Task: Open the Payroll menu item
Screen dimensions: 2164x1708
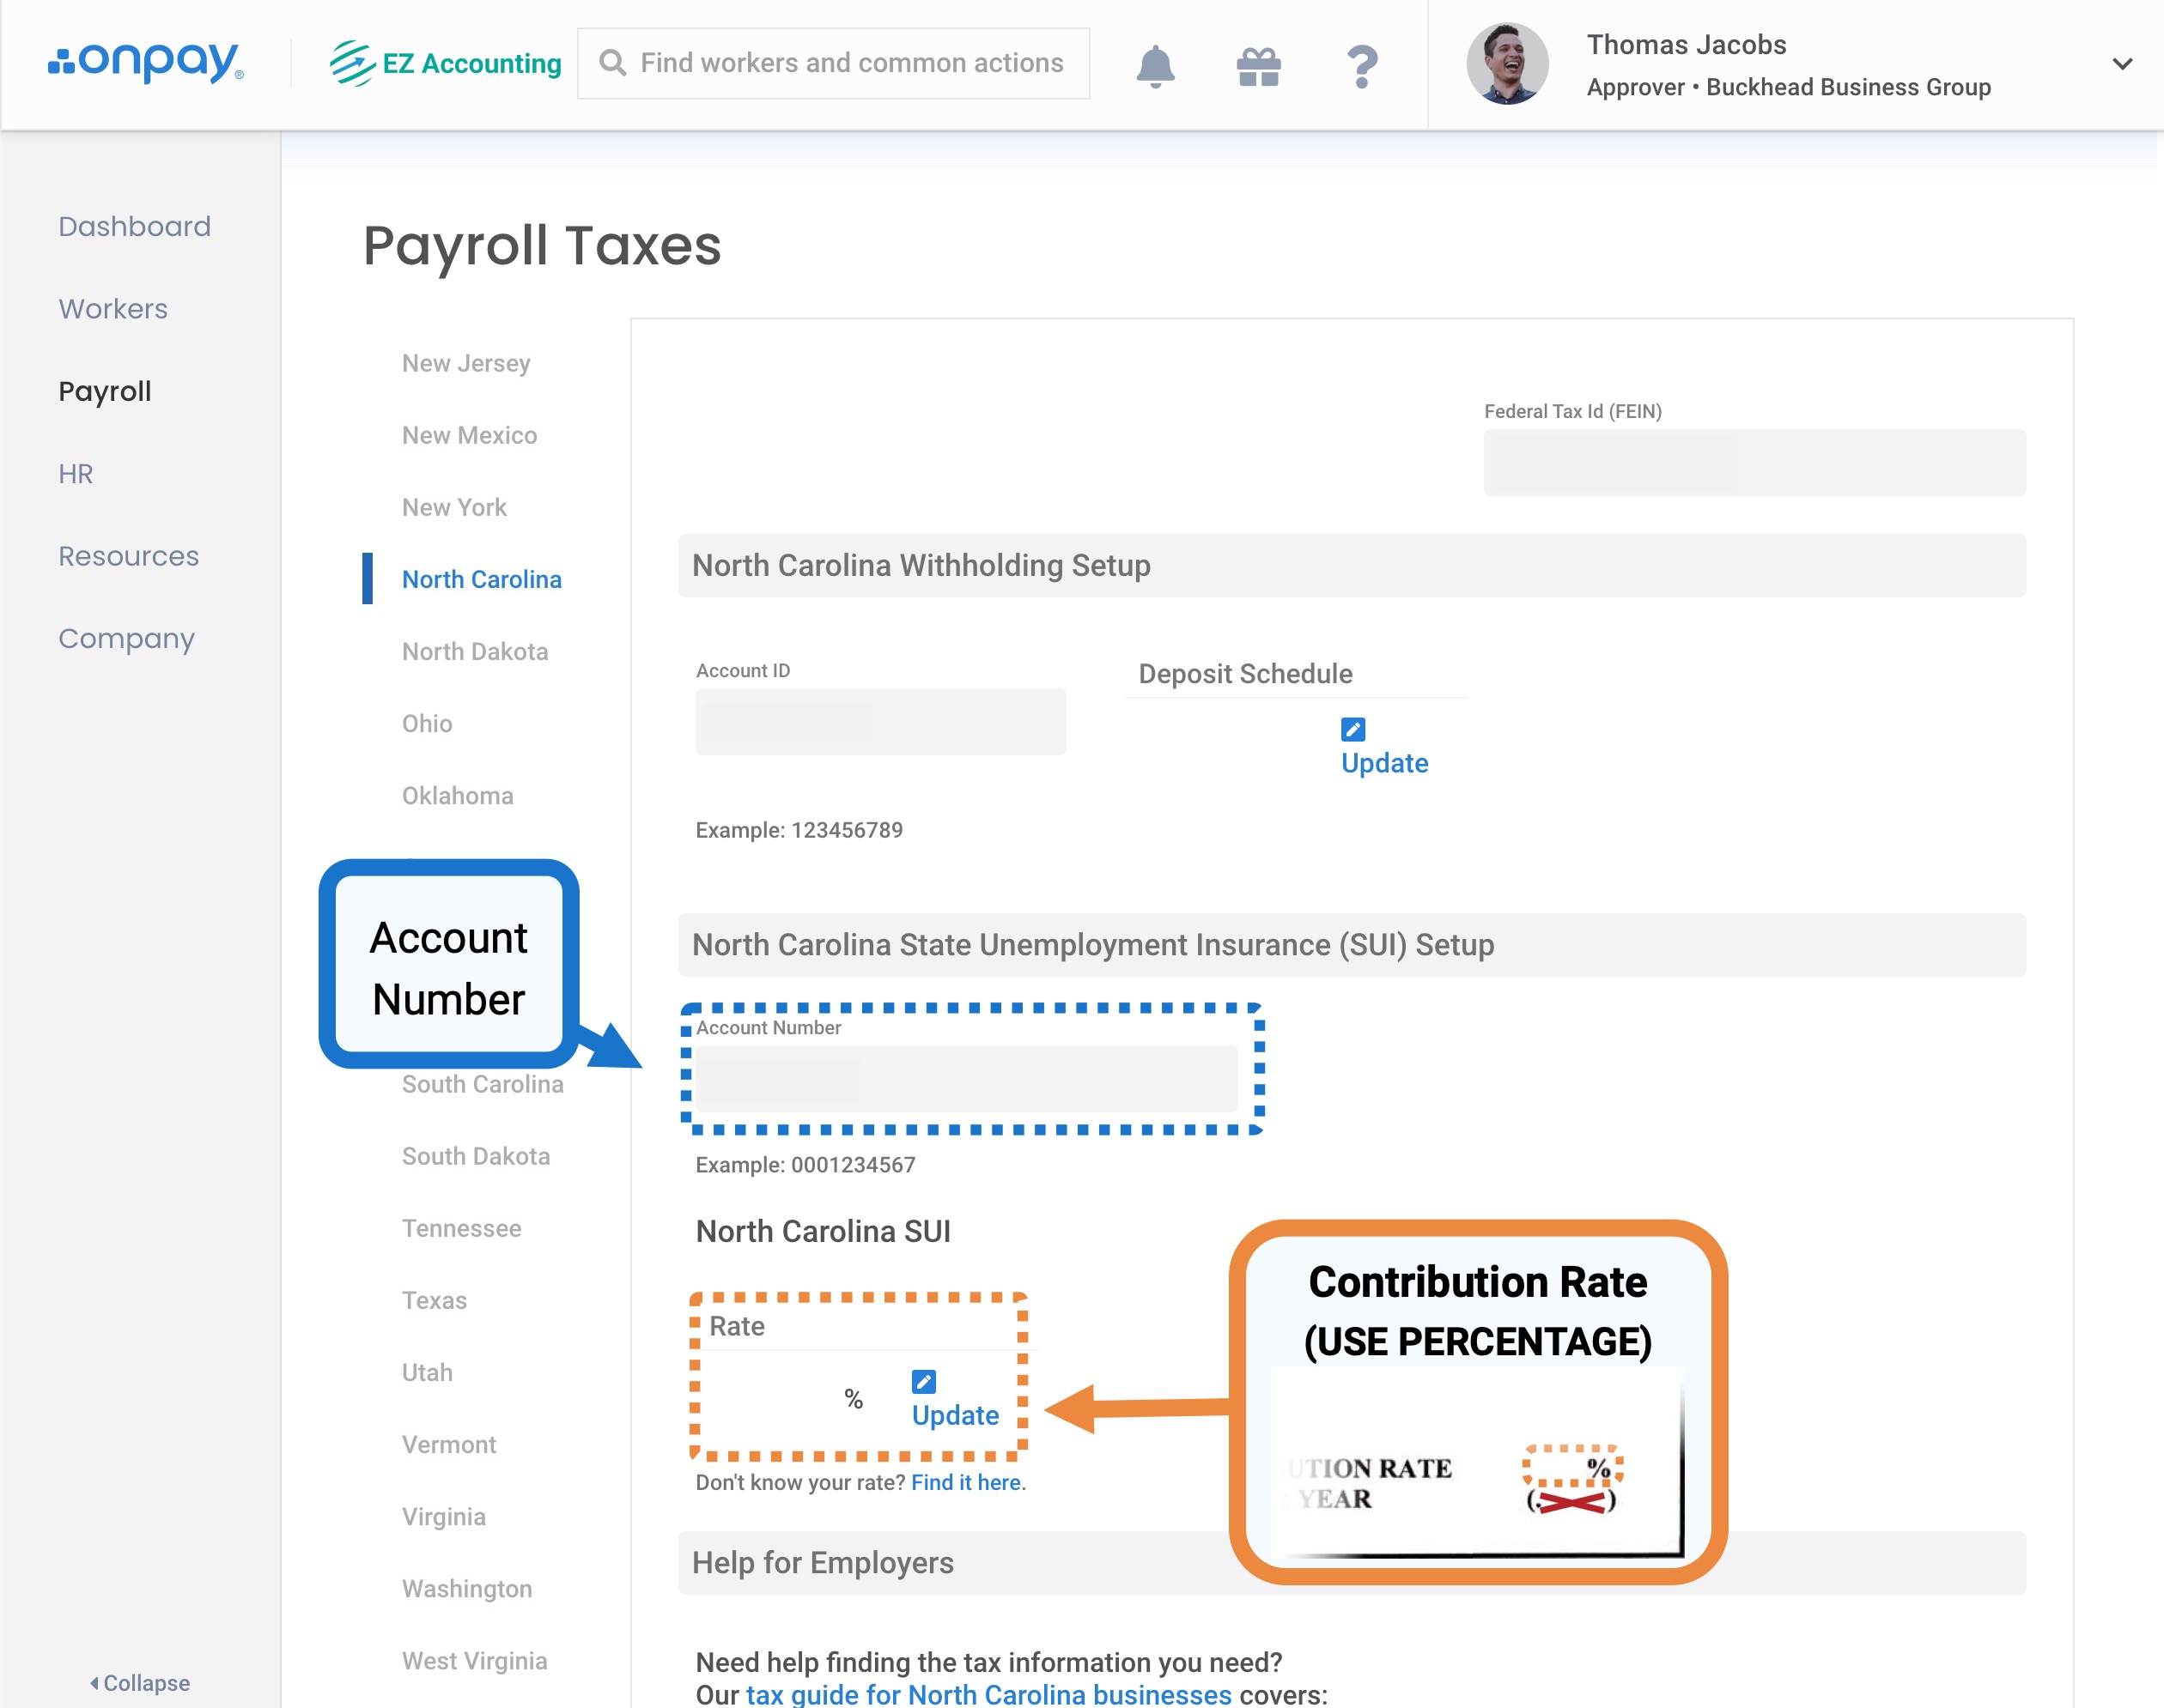Action: coord(105,391)
